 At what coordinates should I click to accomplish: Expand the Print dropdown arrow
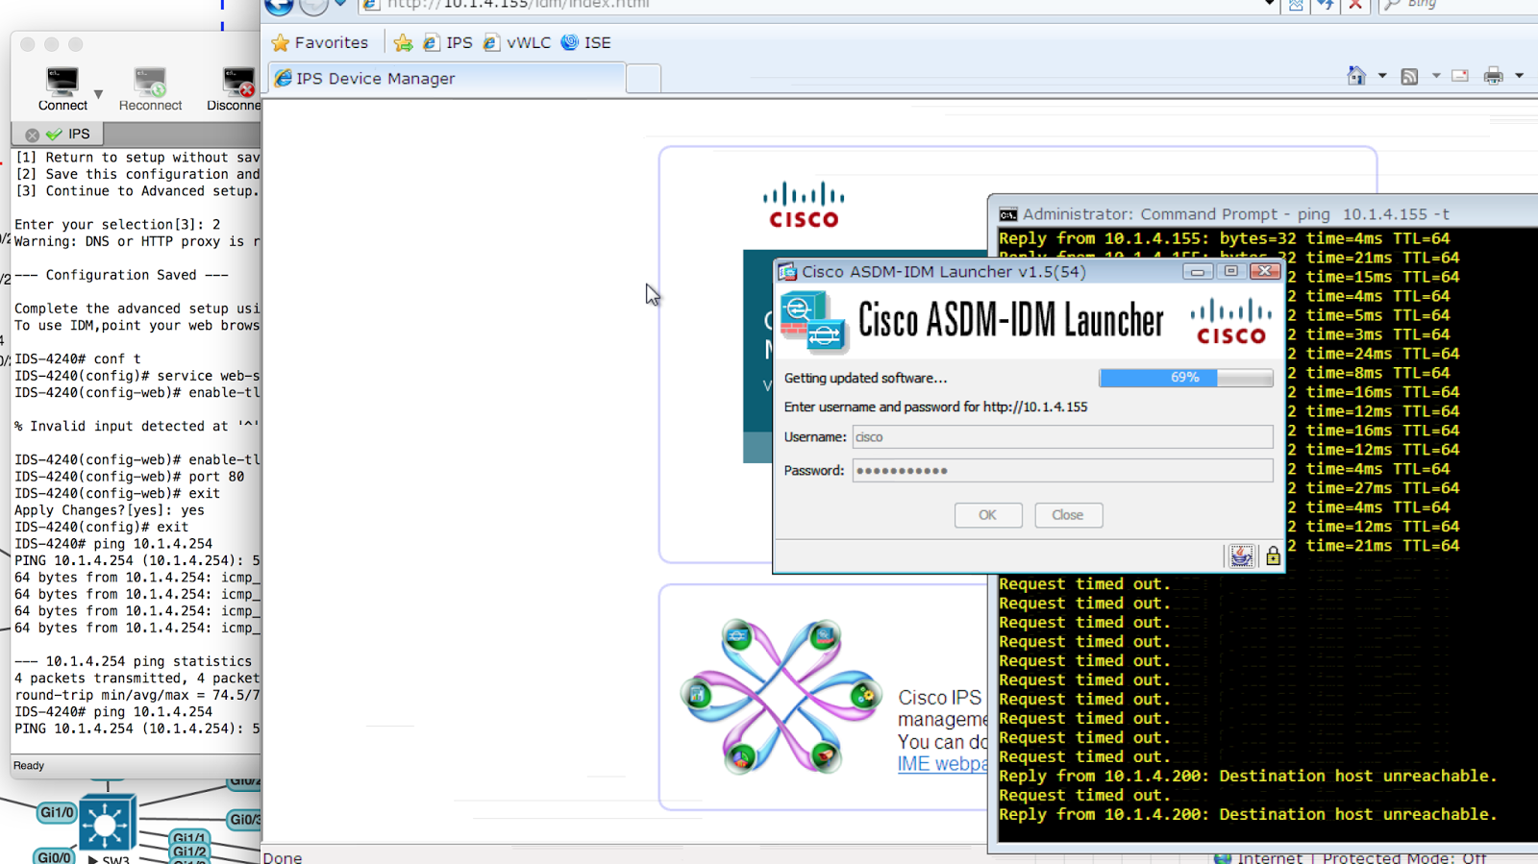(x=1519, y=75)
